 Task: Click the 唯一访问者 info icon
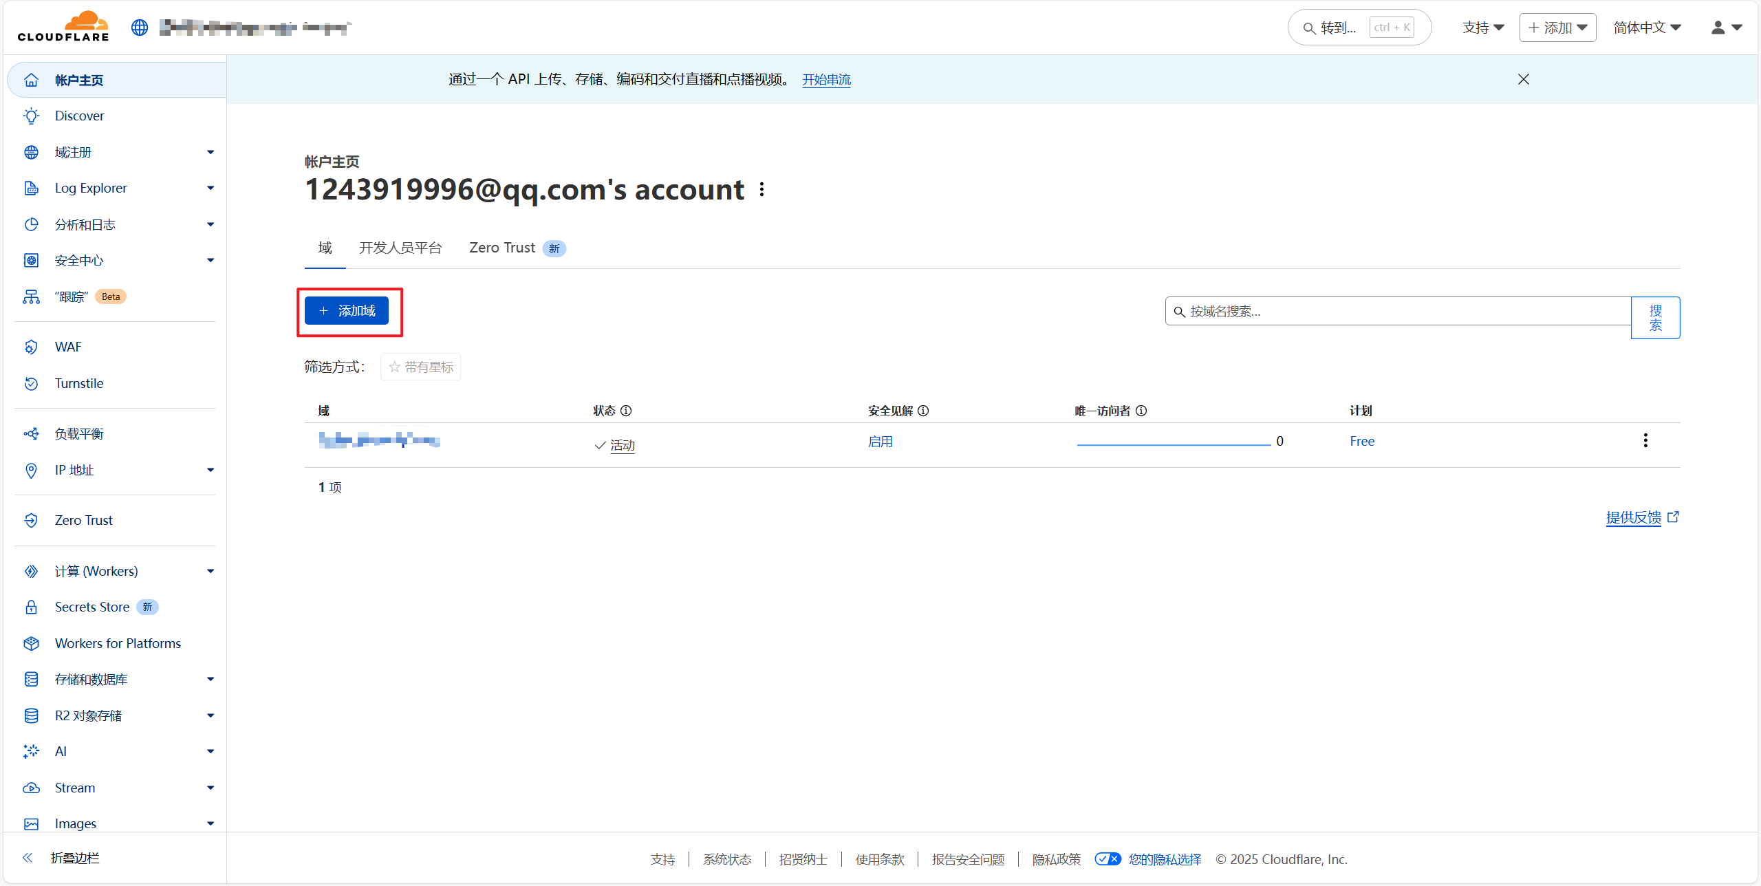coord(1141,411)
